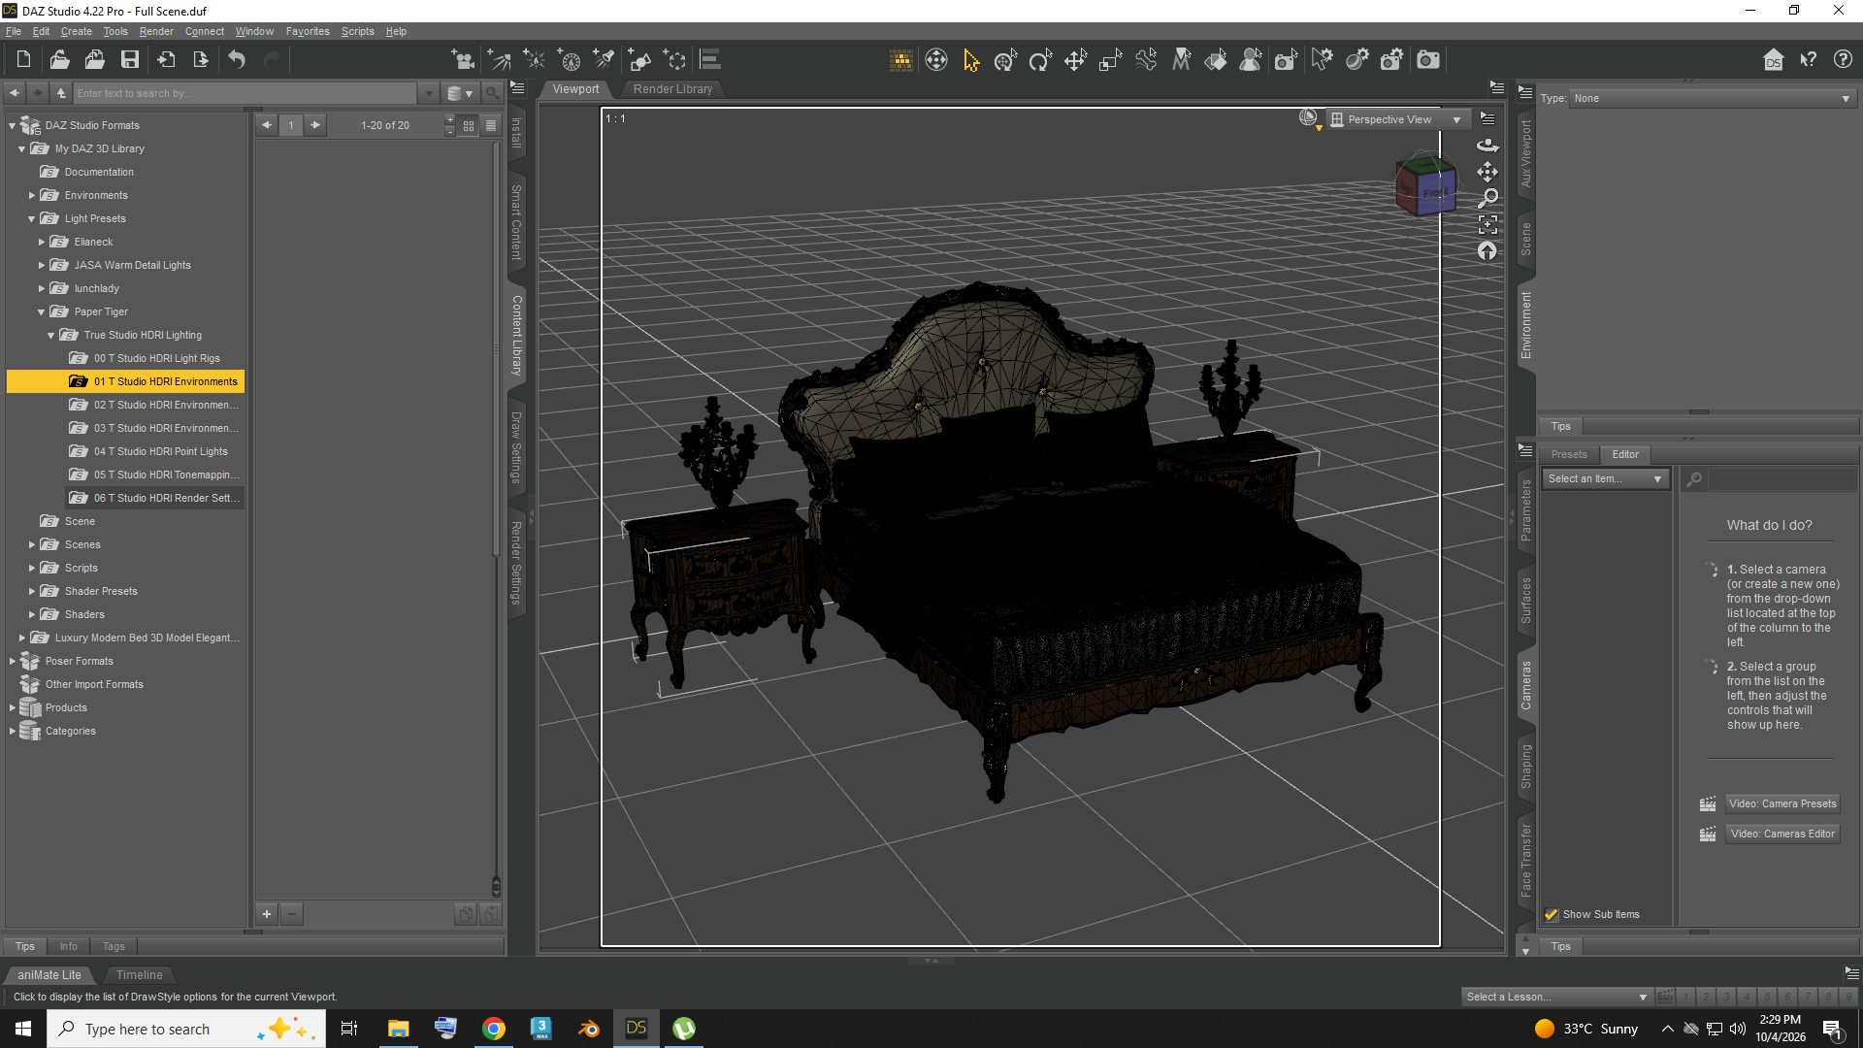
Task: Click the Reset camera viewport control
Action: 1487,251
